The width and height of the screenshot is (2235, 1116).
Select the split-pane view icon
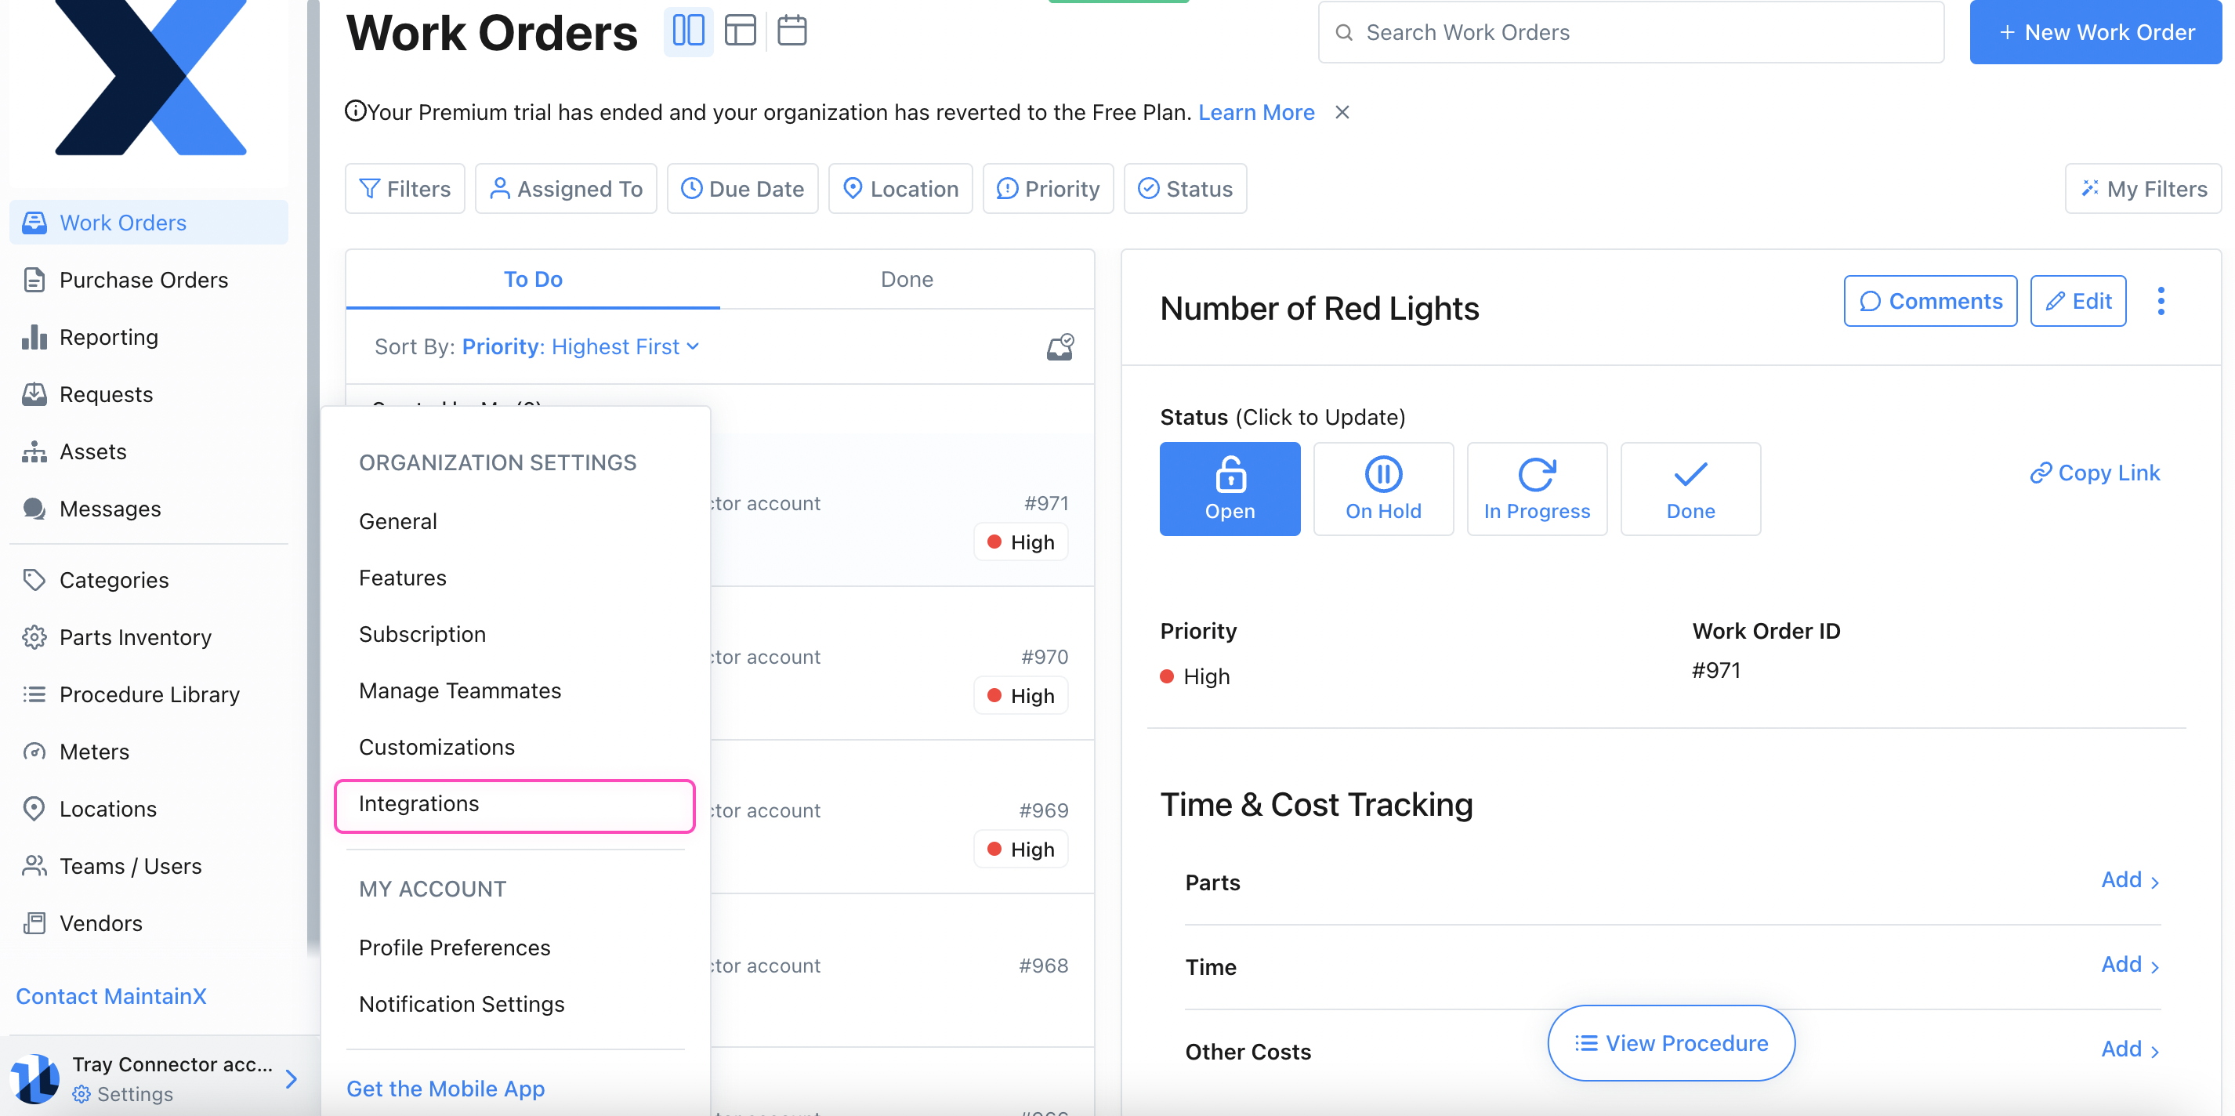coord(687,31)
